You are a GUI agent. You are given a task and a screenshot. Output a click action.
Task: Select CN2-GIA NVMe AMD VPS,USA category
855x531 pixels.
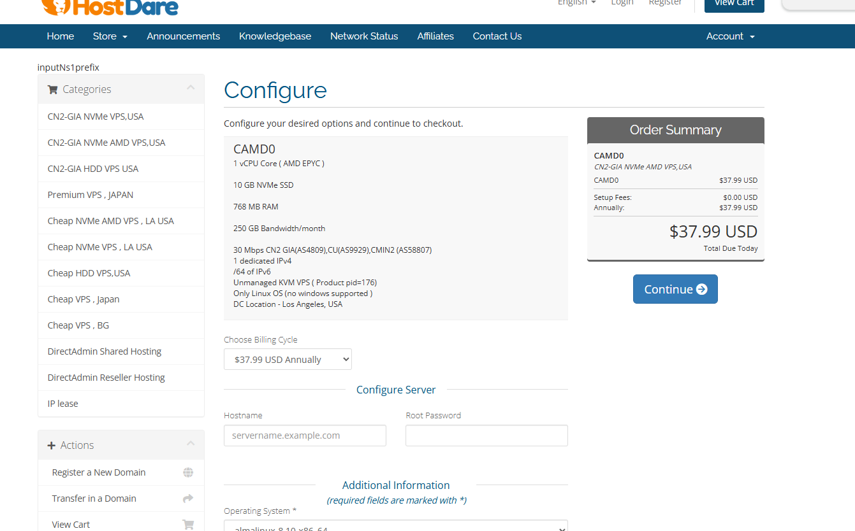coord(121,143)
